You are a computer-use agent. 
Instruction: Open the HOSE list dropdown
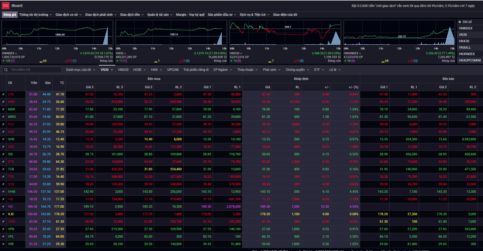[139, 70]
